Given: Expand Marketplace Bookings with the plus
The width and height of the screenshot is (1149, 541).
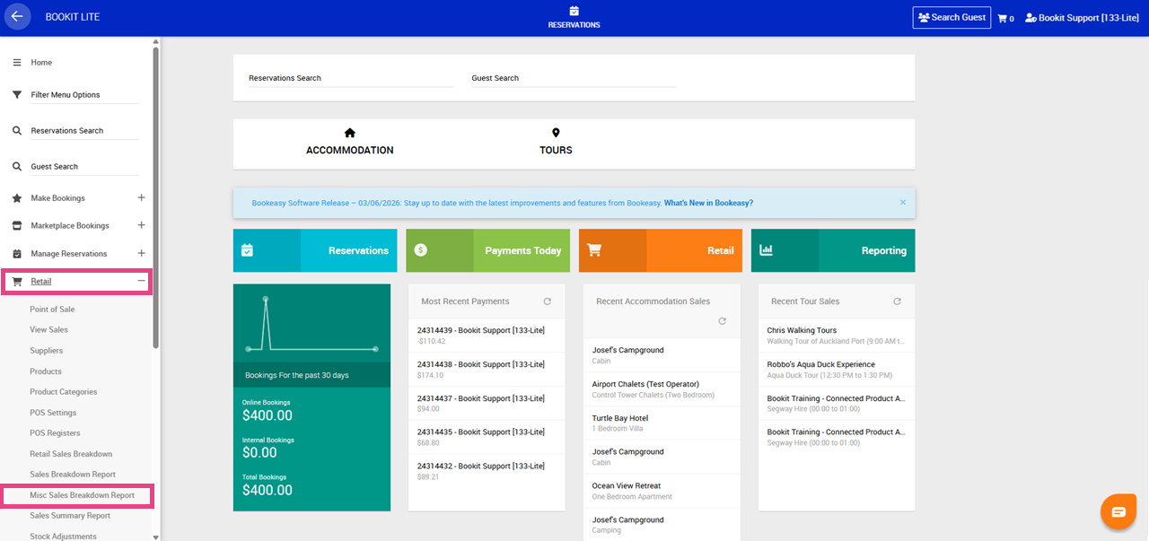Looking at the screenshot, I should (x=141, y=225).
